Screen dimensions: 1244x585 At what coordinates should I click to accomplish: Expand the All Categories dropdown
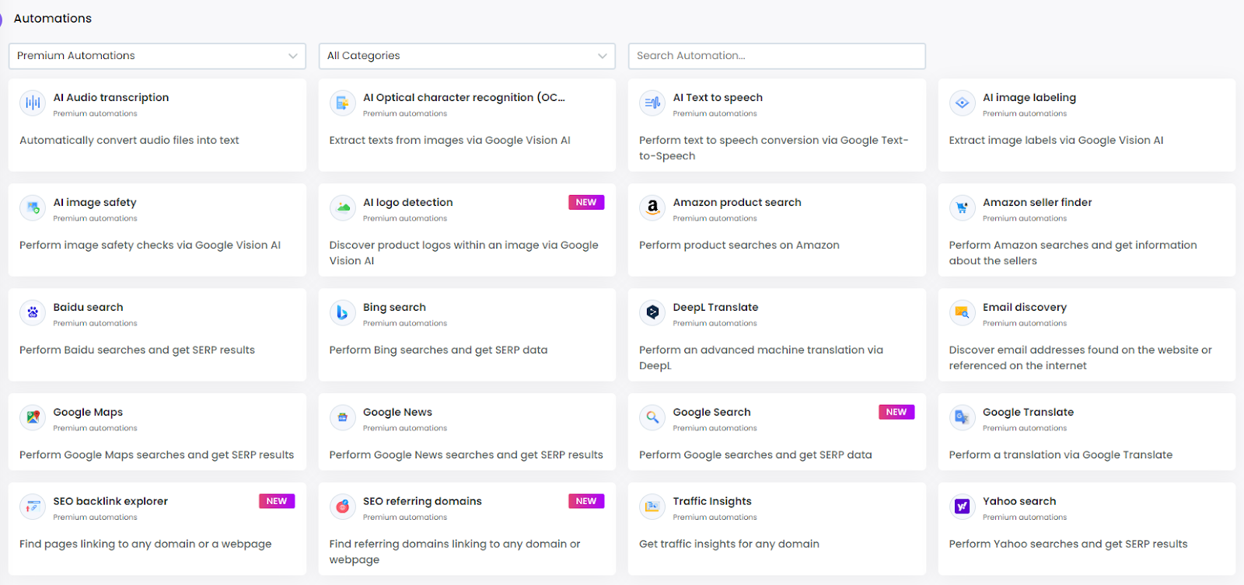coord(466,56)
